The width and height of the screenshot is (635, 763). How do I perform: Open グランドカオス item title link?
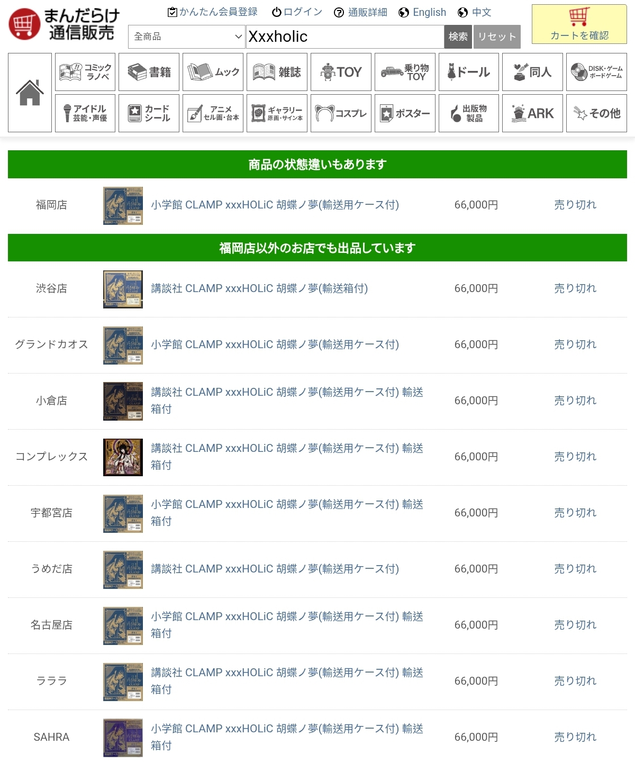pyautogui.click(x=275, y=344)
